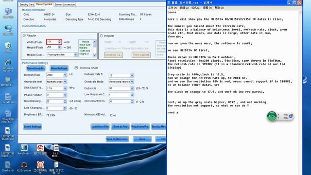The height and width of the screenshot is (175, 311).
Task: Click the Height (Pixel) stepper arrows
Action: pos(59,47)
